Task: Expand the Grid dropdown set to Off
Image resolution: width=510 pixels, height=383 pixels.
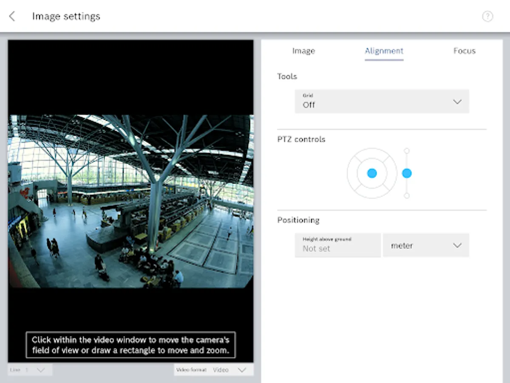Action: click(382, 101)
